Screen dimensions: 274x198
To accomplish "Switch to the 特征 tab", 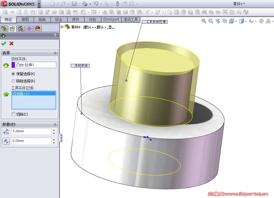I will [8, 19].
